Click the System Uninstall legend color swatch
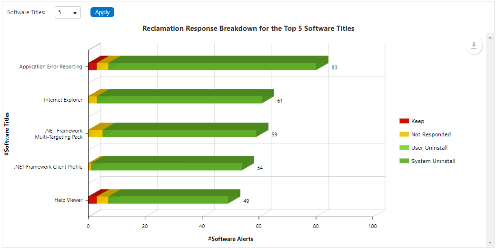Screen dimensions: 496x248 (404, 161)
